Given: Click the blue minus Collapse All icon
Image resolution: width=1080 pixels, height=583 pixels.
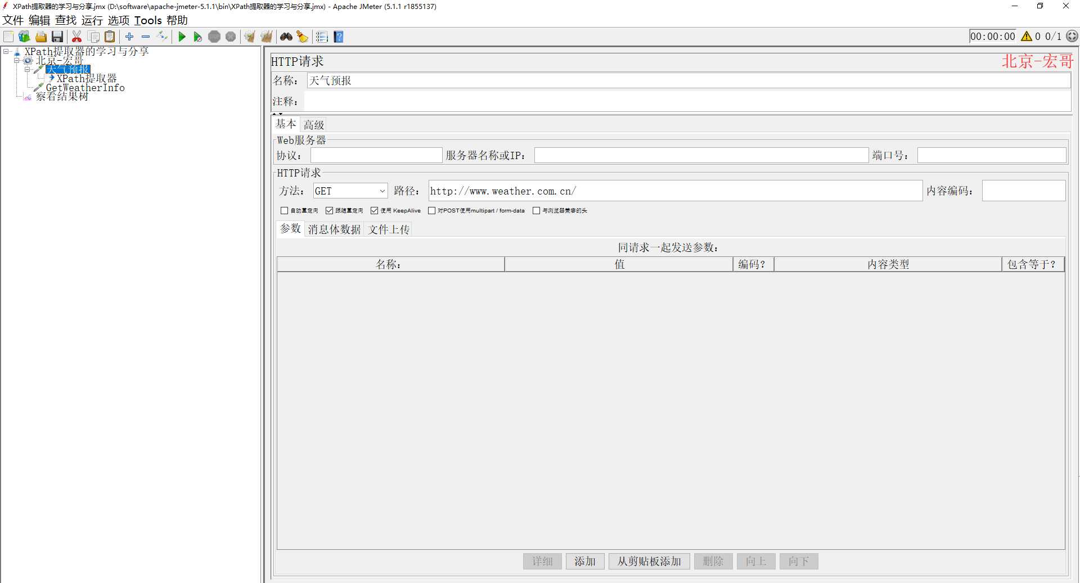Looking at the screenshot, I should click(x=146, y=37).
